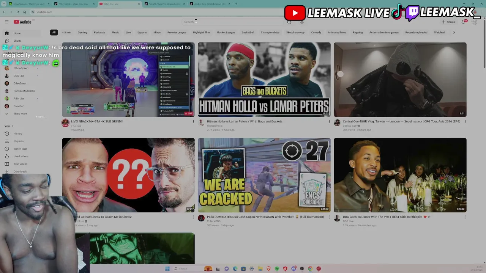
Task: Expand the You section chevron
Action: pyautogui.click(x=13, y=126)
